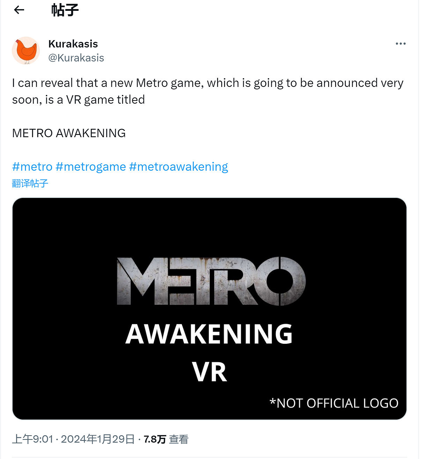Click the 帖子 page header title
Viewport: 426px width, 459px height.
pos(65,10)
